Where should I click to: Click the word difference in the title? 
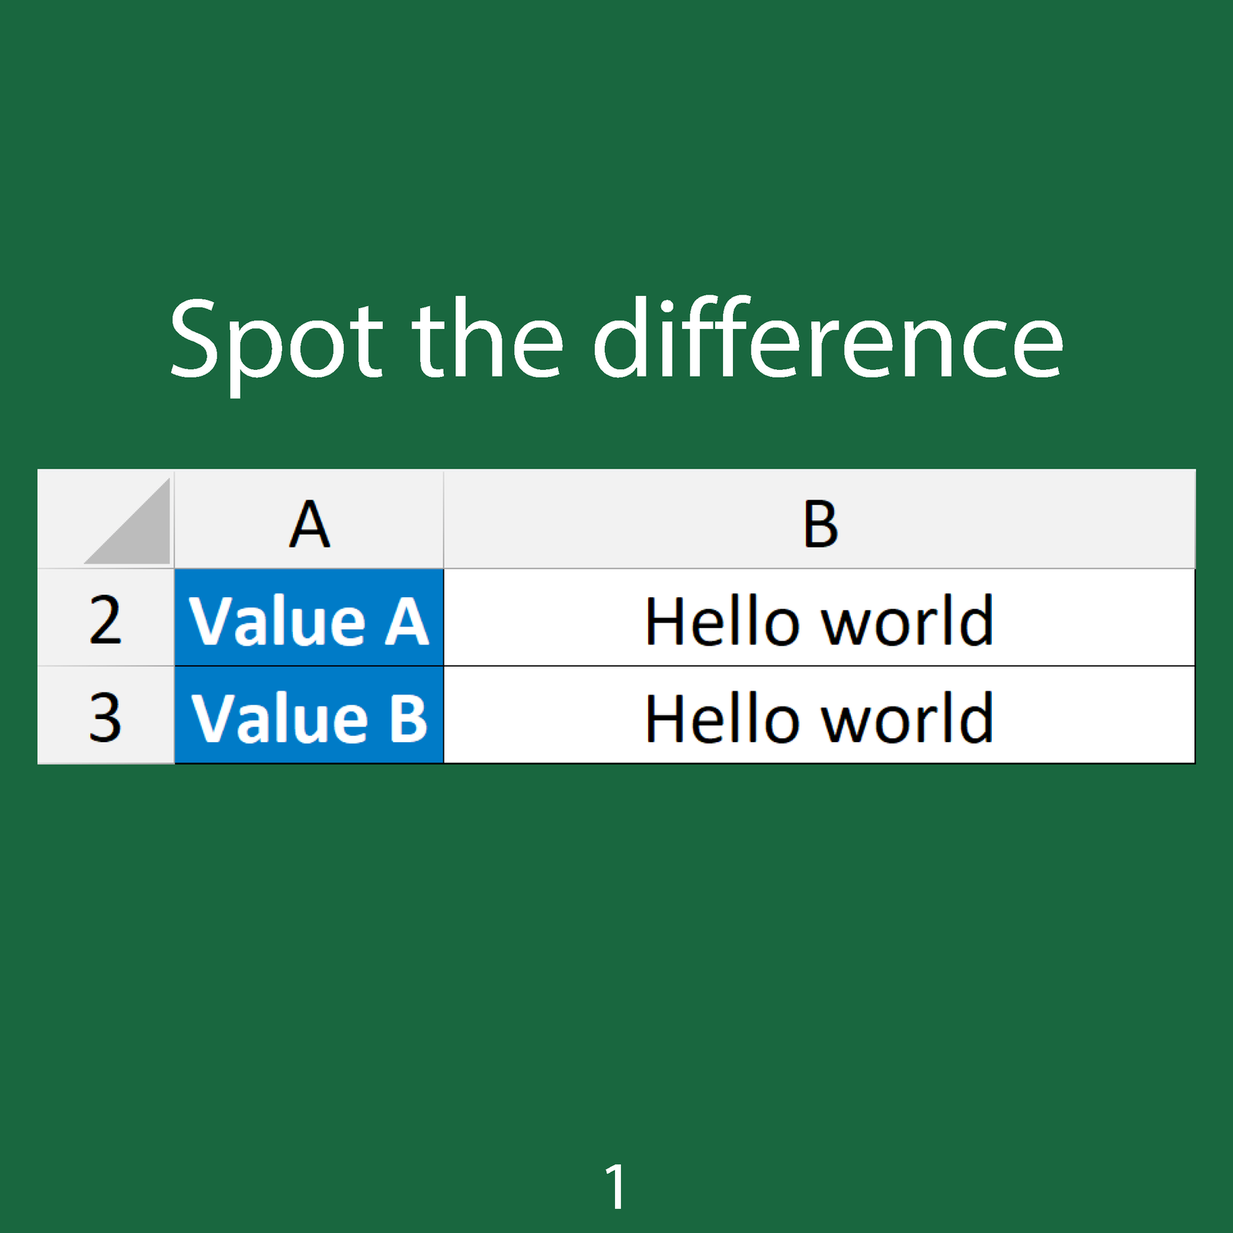[x=828, y=341]
